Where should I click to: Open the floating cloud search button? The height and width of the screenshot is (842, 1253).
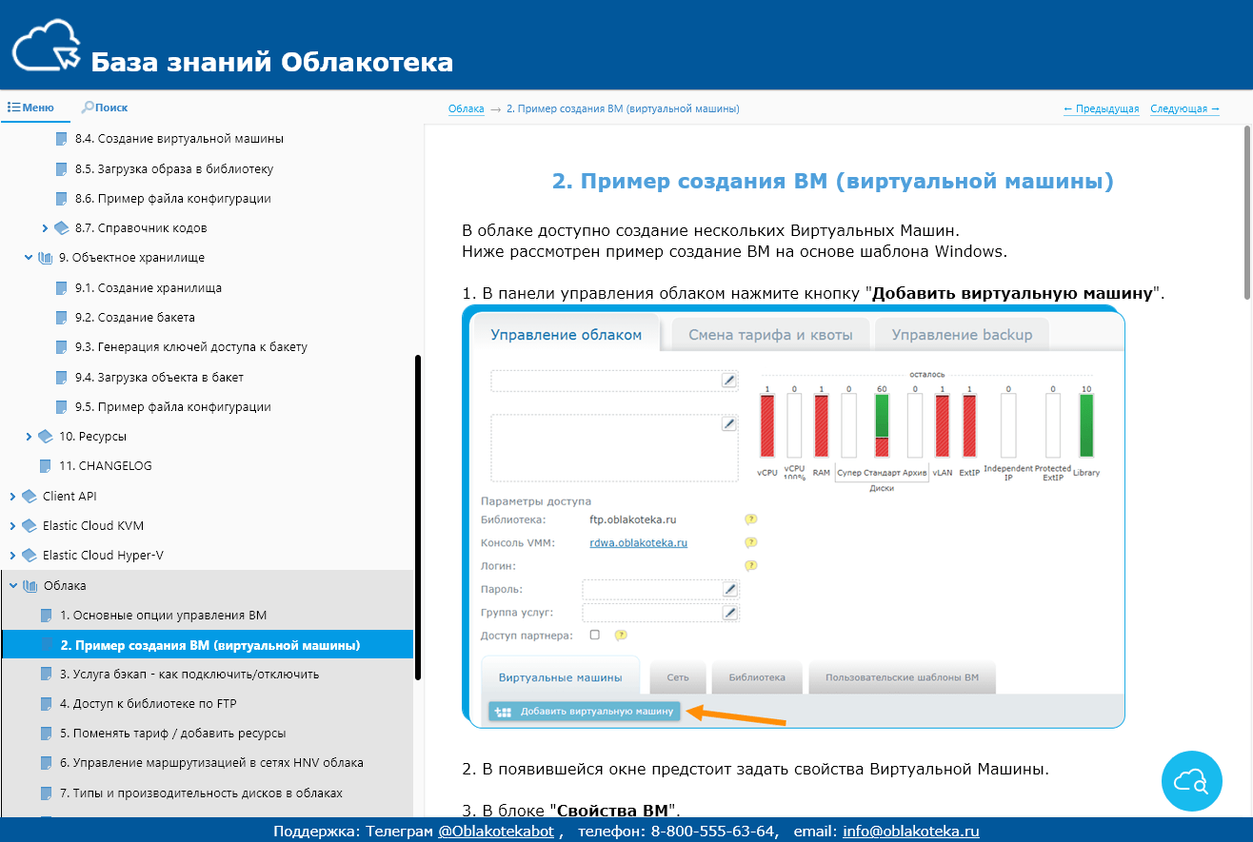point(1191,781)
